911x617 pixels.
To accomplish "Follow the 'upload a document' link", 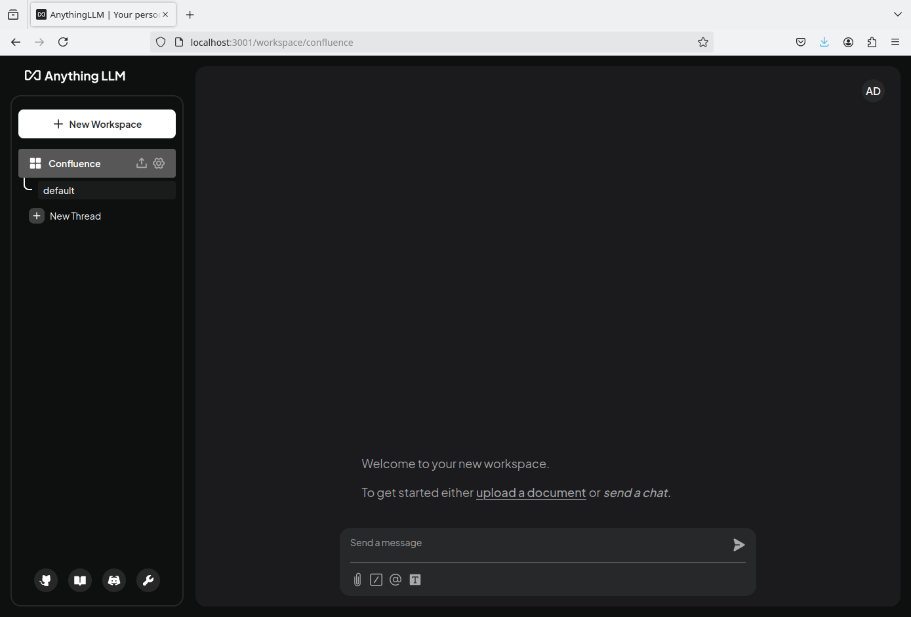I will (531, 492).
